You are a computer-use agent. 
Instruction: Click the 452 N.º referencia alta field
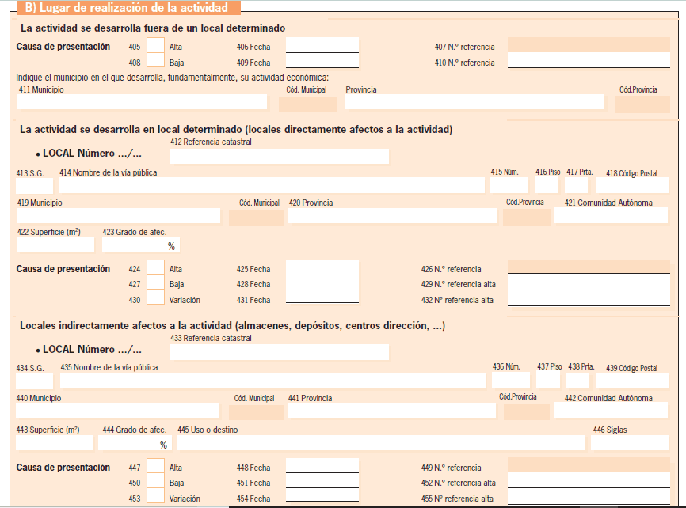coord(589,480)
